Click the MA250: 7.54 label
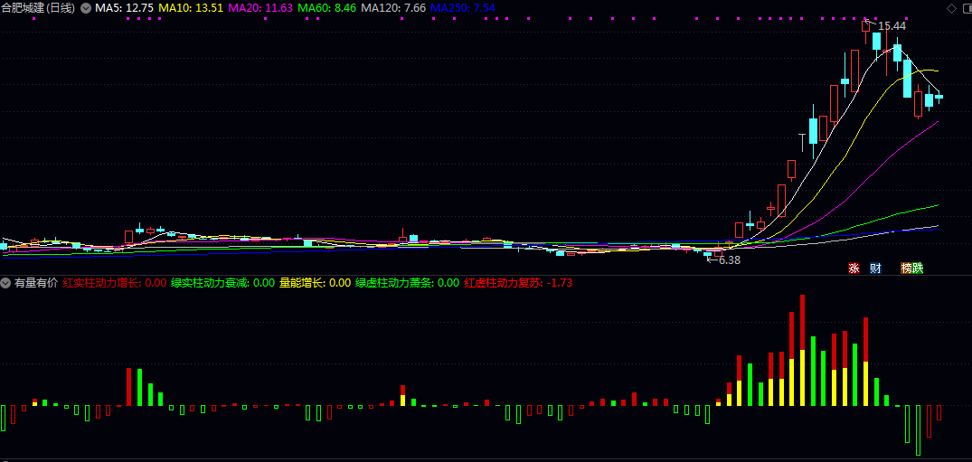972x462 pixels. pyautogui.click(x=462, y=9)
